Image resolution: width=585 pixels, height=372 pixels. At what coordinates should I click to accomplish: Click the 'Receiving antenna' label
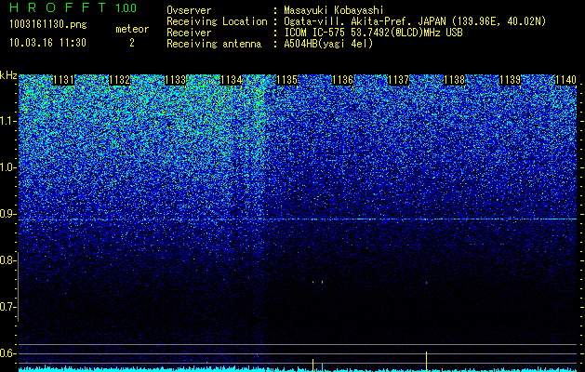(214, 44)
